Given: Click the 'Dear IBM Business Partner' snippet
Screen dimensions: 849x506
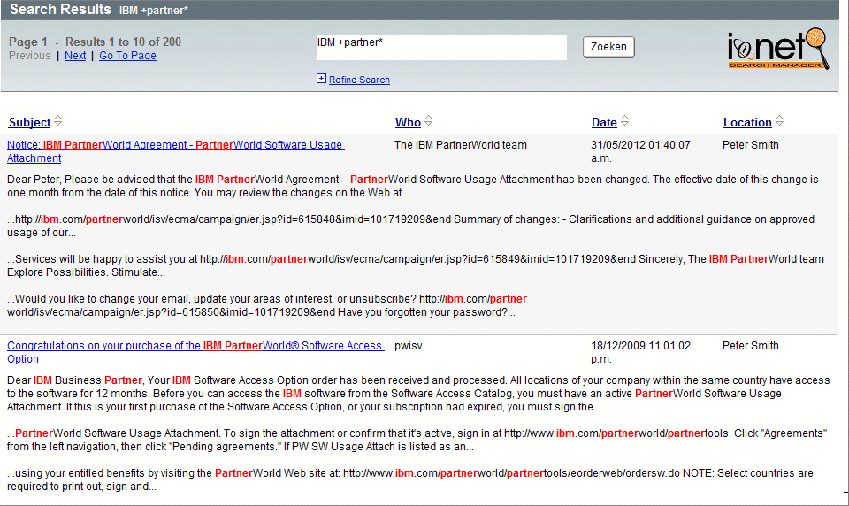Looking at the screenshot, I should [x=418, y=394].
